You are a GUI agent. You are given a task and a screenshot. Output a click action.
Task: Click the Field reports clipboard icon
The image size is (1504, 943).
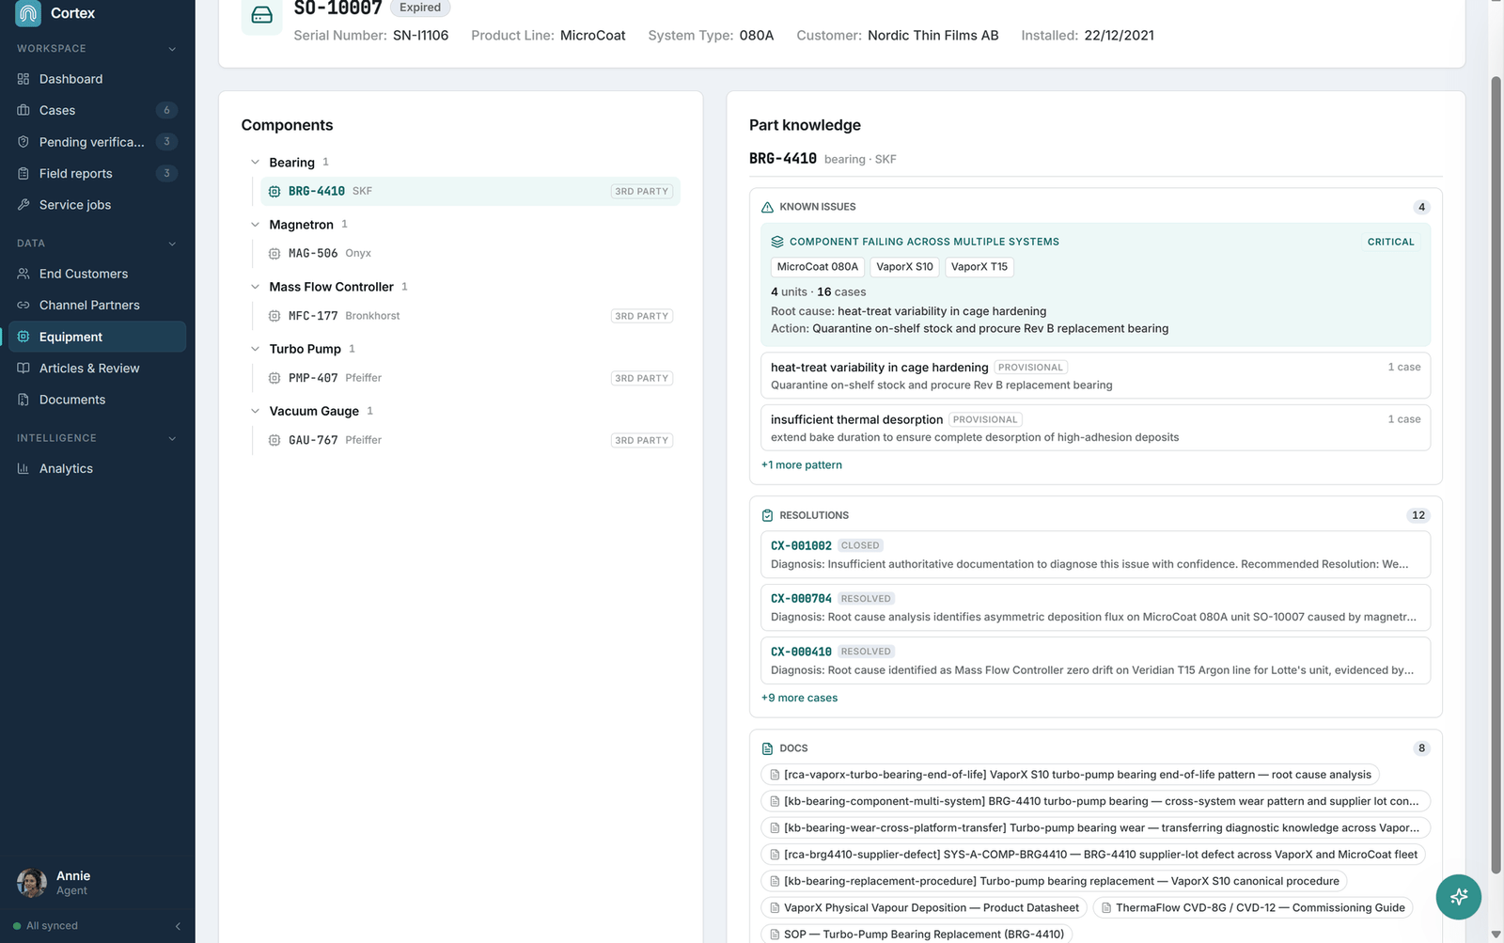[x=23, y=173]
